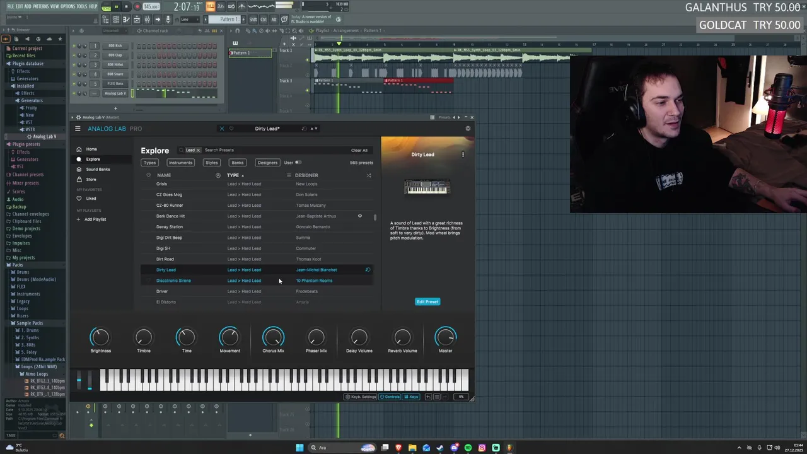The width and height of the screenshot is (807, 454).
Task: Click the browser search icon at bottom left
Action: tap(61, 435)
